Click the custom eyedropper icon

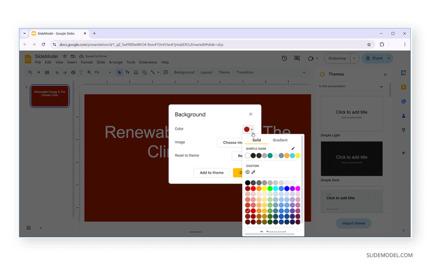tap(254, 172)
